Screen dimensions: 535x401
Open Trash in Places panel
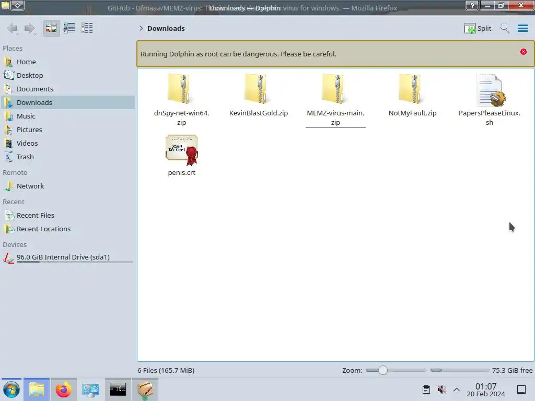(68, 157)
